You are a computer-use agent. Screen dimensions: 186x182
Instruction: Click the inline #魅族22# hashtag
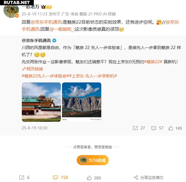(153, 62)
